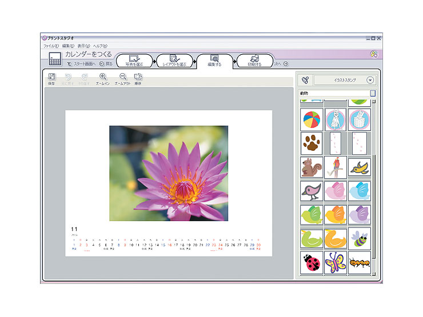Click the 次へ next button
This screenshot has height=317, width=423.
point(282,64)
